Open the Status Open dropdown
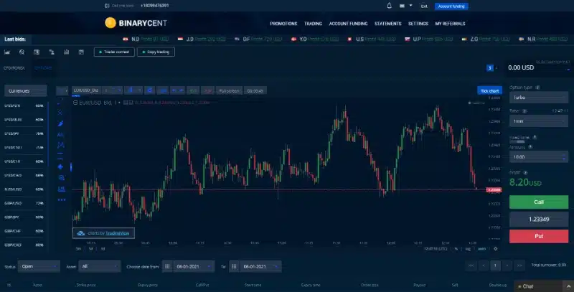The width and height of the screenshot is (574, 292). point(39,266)
